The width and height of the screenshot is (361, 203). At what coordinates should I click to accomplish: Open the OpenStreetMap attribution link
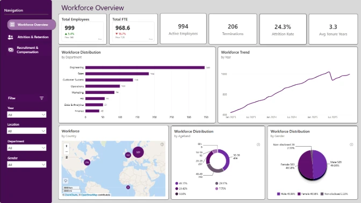[x=89, y=195]
